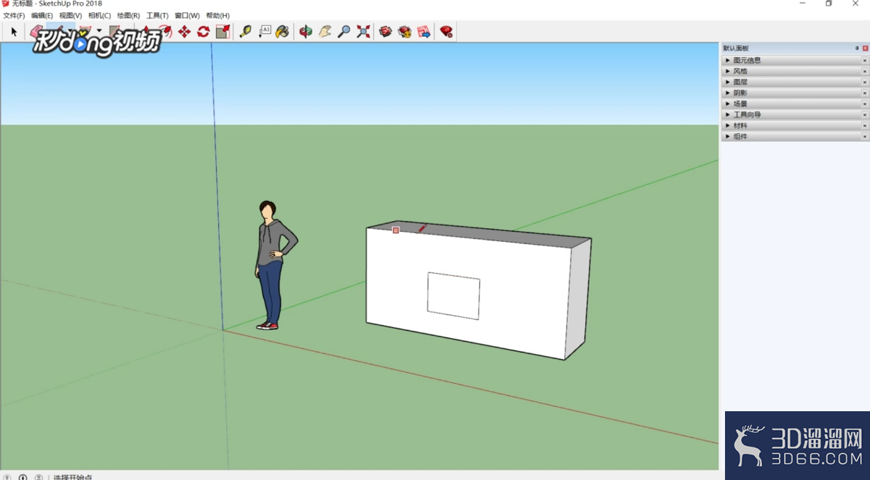Open the ruby Extension Manager

(x=447, y=31)
